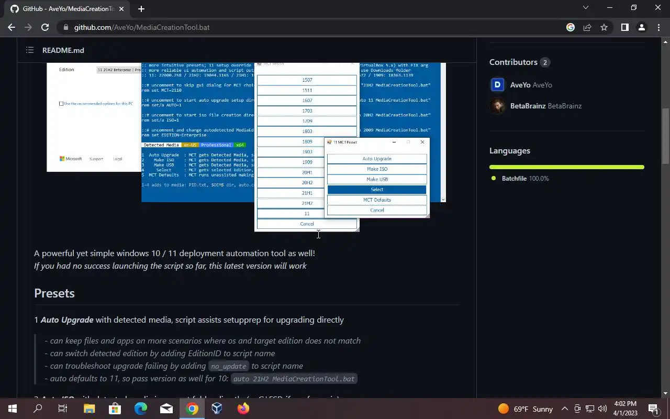Image resolution: width=670 pixels, height=419 pixels.
Task: Click the Google icon in address bar
Action: click(571, 27)
